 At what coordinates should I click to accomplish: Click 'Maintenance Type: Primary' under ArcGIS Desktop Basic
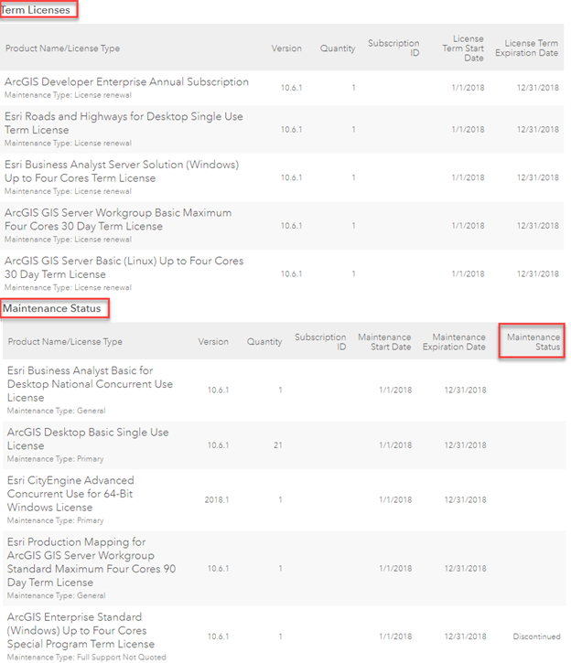pyautogui.click(x=56, y=459)
